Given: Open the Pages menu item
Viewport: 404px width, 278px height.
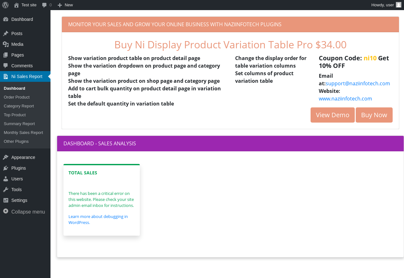Looking at the screenshot, I should [x=25, y=55].
